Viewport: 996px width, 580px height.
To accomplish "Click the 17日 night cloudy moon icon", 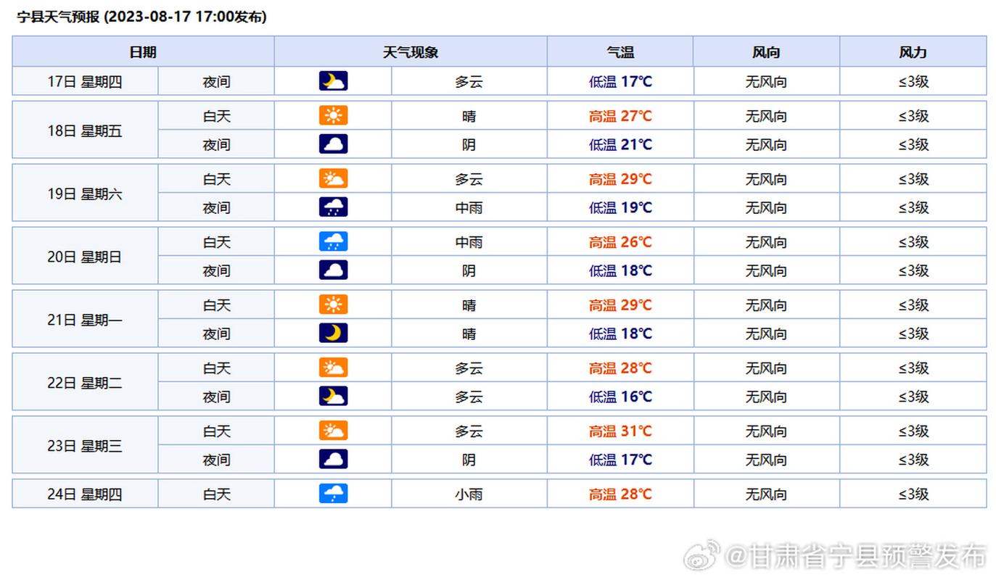I will (x=333, y=81).
